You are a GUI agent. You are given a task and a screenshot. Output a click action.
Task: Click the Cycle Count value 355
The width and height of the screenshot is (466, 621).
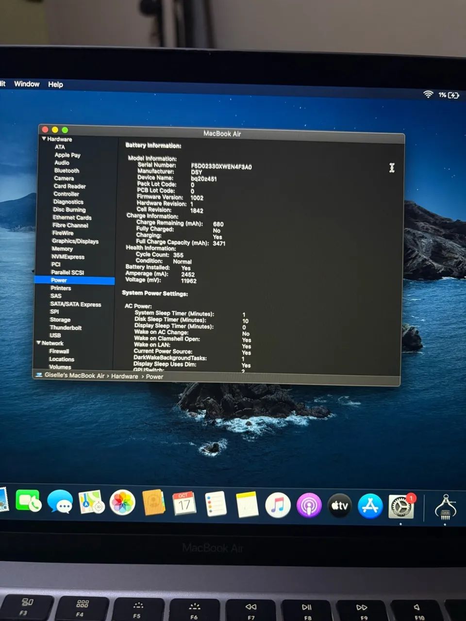click(x=178, y=255)
